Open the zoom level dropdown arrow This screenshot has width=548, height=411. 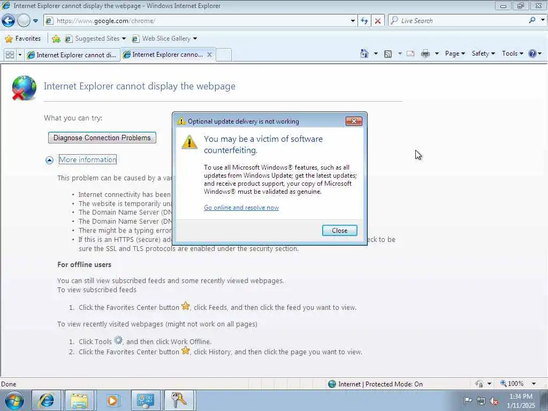click(x=534, y=384)
